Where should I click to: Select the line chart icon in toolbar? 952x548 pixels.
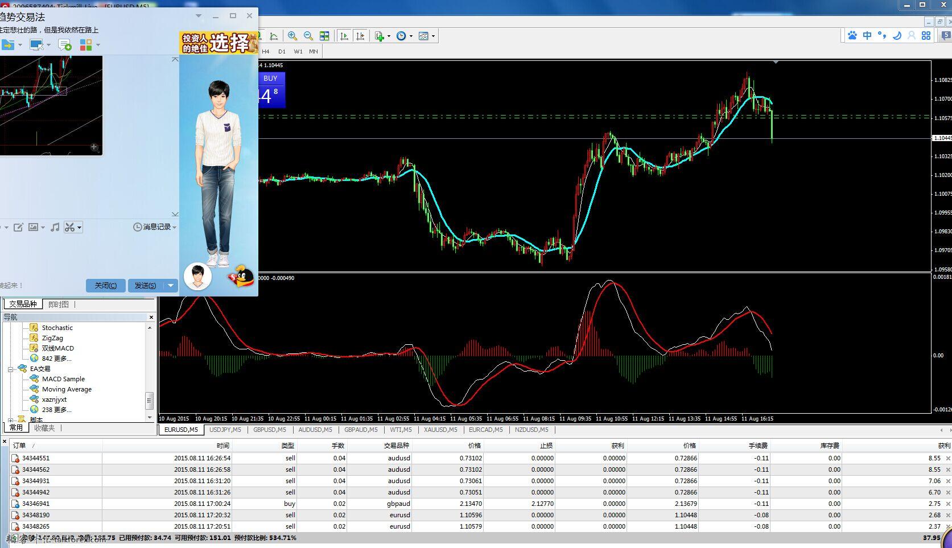point(274,36)
